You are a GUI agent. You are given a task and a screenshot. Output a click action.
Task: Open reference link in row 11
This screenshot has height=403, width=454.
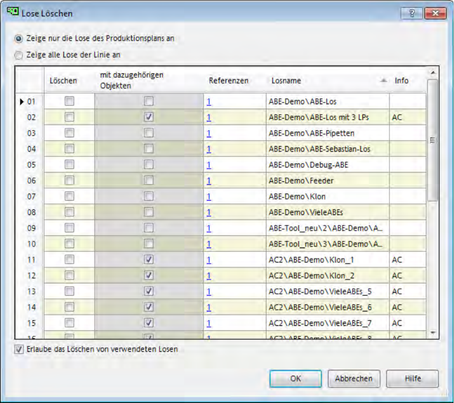[x=209, y=260]
